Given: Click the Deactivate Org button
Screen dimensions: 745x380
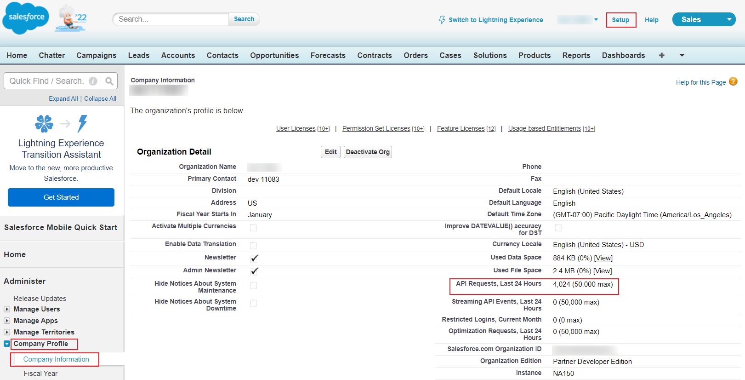Looking at the screenshot, I should point(367,152).
